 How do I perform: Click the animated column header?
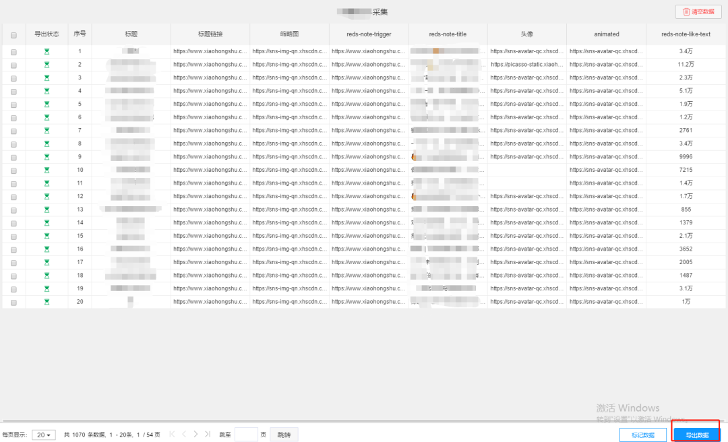pyautogui.click(x=607, y=34)
